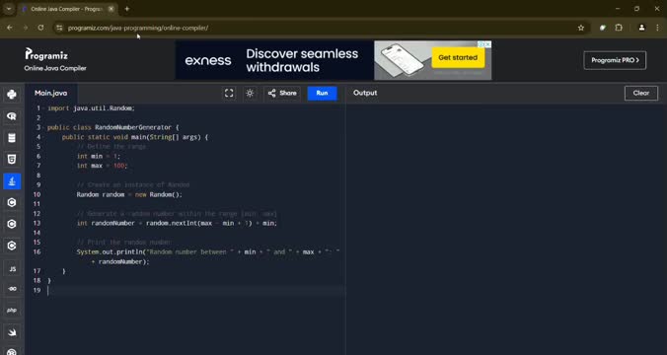The image size is (667, 355).
Task: Collapse code fold at line 3
Action: (x=43, y=127)
